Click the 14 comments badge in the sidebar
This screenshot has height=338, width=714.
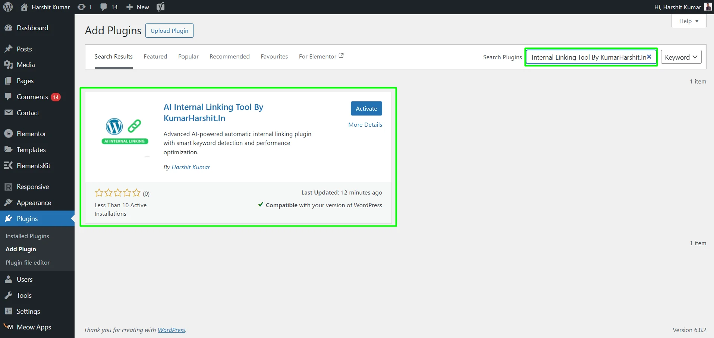56,97
